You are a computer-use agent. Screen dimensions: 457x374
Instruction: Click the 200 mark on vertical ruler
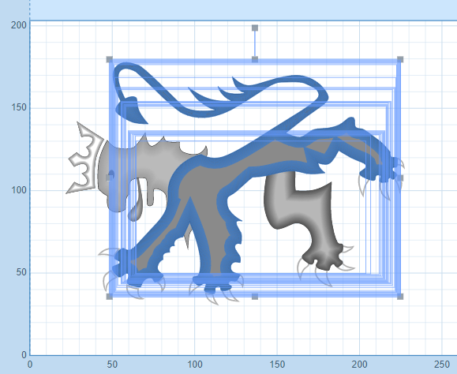19,25
